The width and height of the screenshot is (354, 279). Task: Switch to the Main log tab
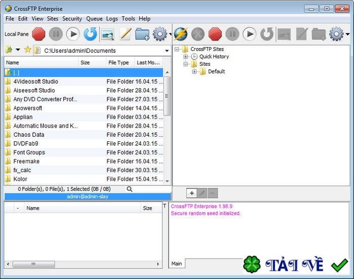(x=176, y=264)
